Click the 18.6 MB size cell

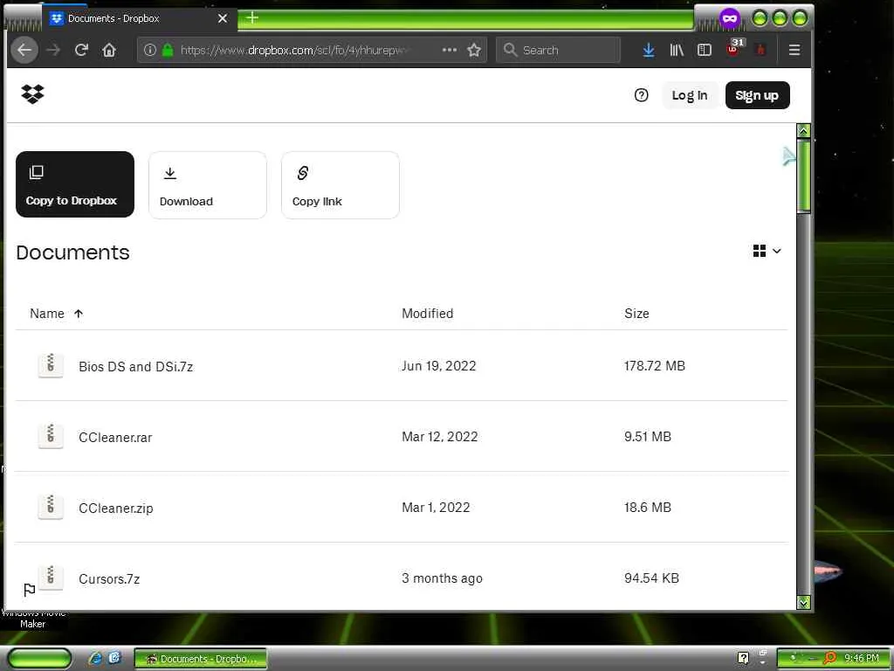point(648,508)
